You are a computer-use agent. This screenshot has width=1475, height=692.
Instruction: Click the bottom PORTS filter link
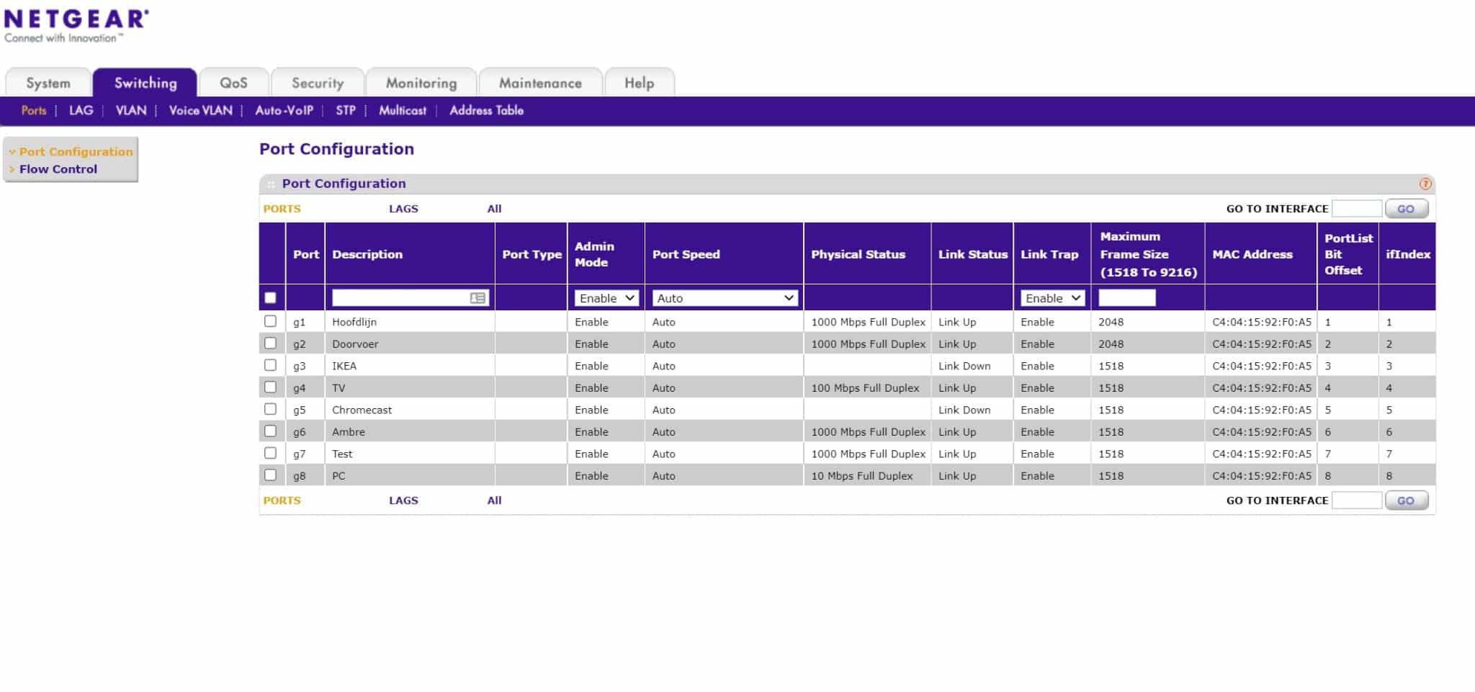coord(282,500)
